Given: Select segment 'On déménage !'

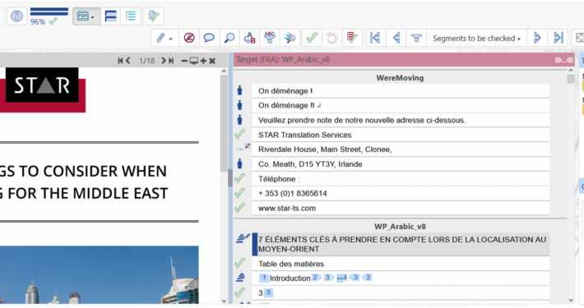Looking at the screenshot, I should pyautogui.click(x=401, y=91).
